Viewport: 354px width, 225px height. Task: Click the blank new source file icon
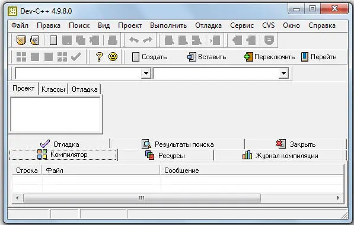coord(53,40)
